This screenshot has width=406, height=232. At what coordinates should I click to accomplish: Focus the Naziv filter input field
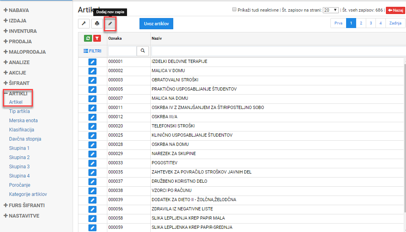point(279,51)
